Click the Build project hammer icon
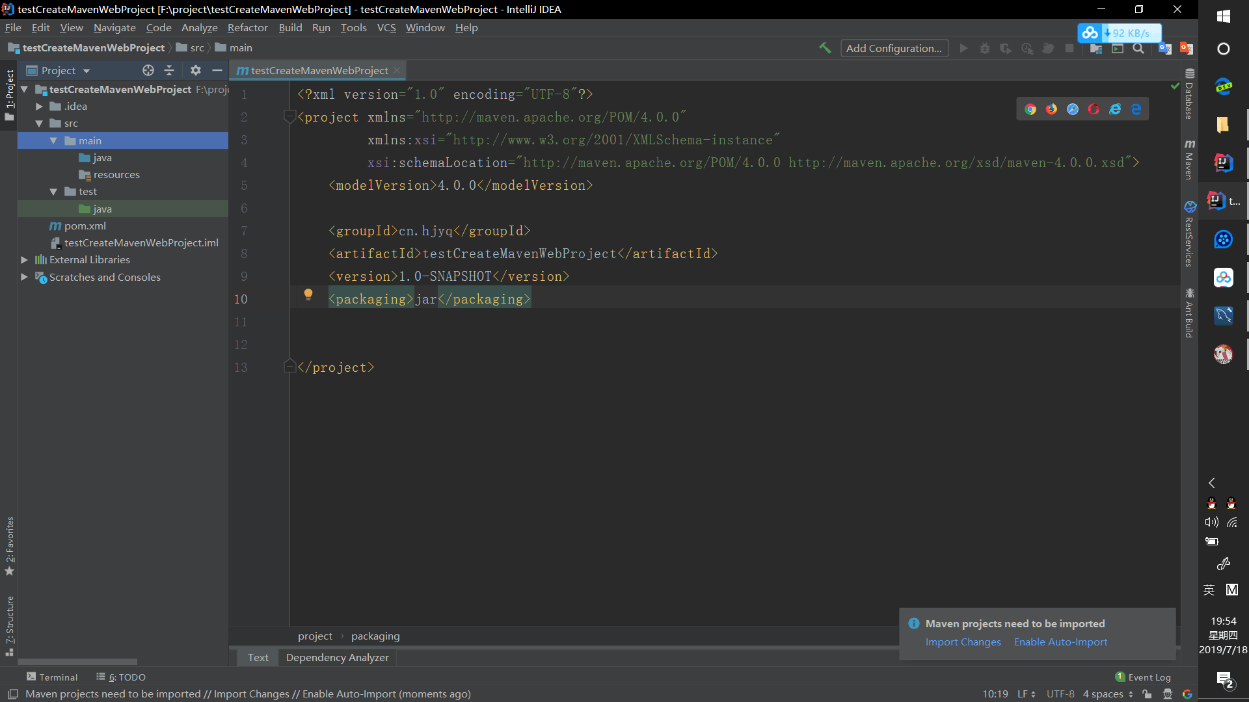The height and width of the screenshot is (702, 1249). [825, 48]
